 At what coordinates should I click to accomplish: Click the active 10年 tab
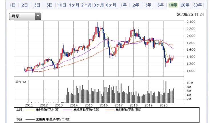pyautogui.click(x=173, y=5)
